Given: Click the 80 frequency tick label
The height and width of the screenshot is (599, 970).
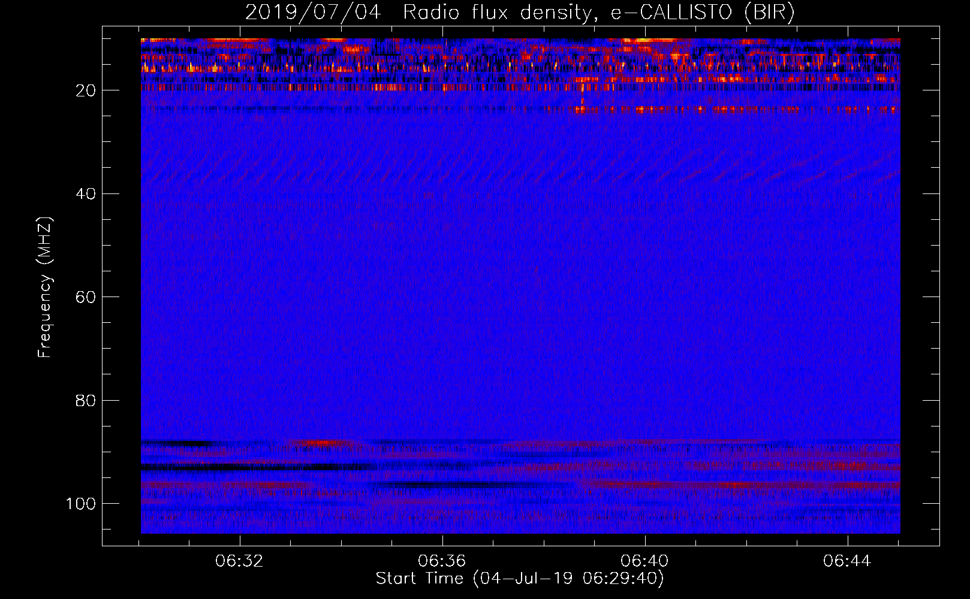Looking at the screenshot, I should click(86, 400).
